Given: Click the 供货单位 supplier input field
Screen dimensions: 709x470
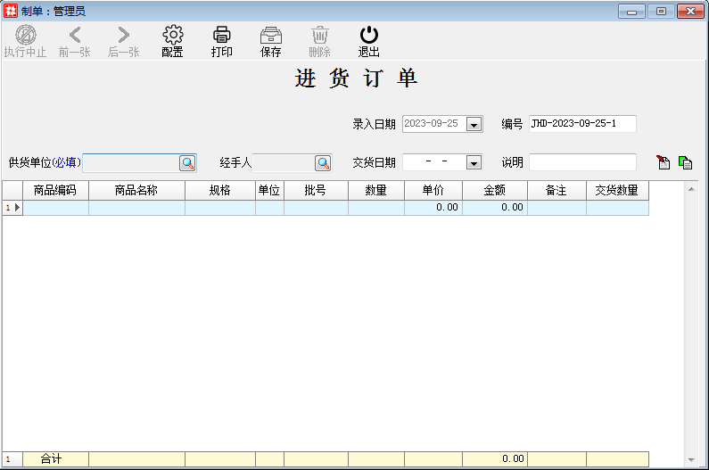Looking at the screenshot, I should [x=130, y=162].
